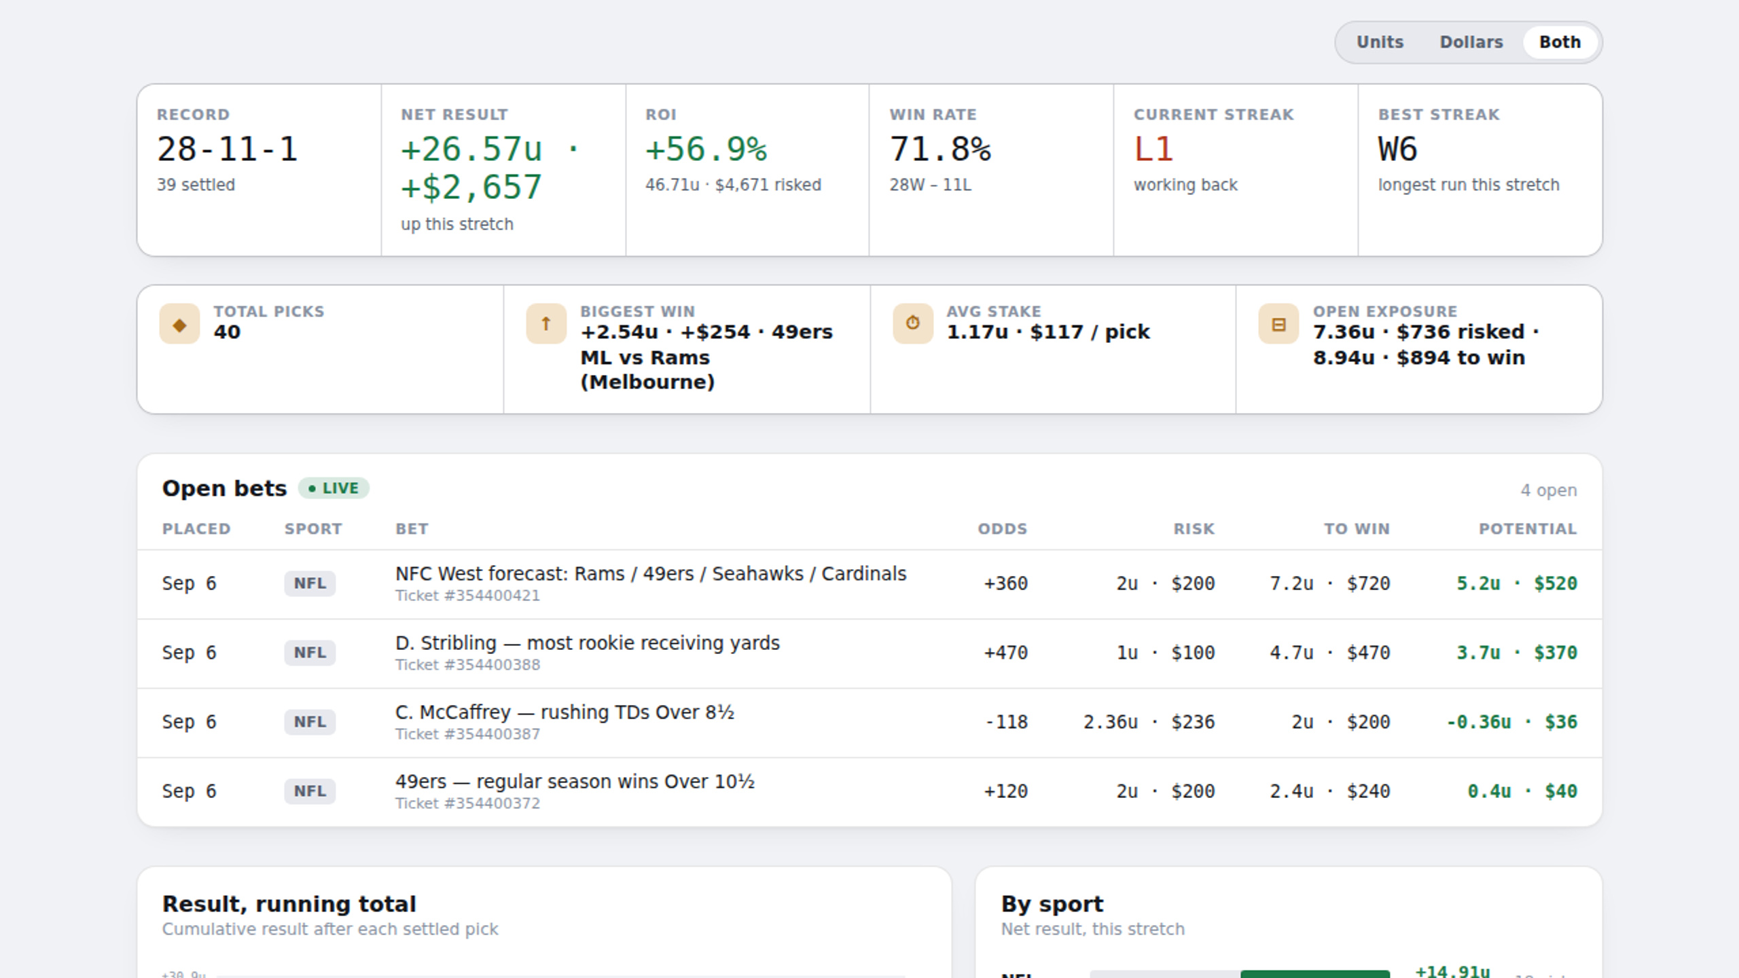Click the Avg Stake clock icon
Viewport: 1739px width, 978px height.
pyautogui.click(x=913, y=324)
